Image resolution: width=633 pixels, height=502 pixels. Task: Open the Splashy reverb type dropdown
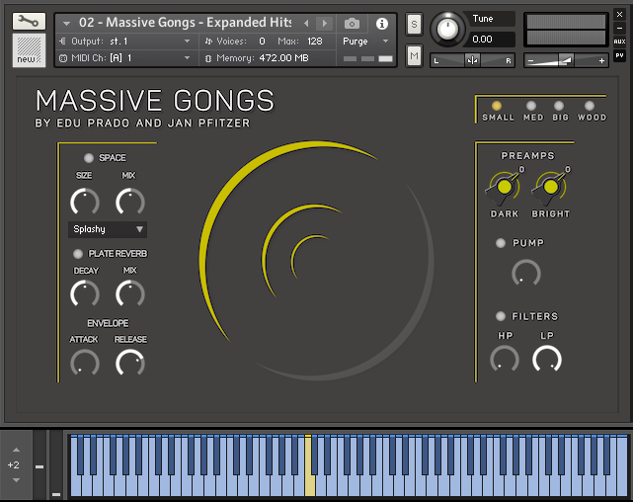click(108, 229)
